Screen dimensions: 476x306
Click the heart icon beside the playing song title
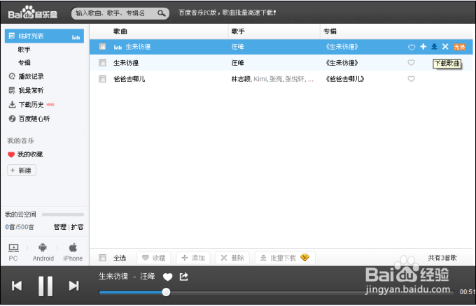(x=167, y=277)
